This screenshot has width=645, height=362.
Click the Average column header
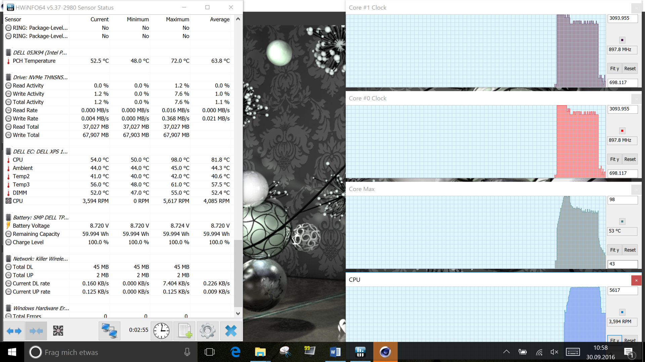coord(220,19)
